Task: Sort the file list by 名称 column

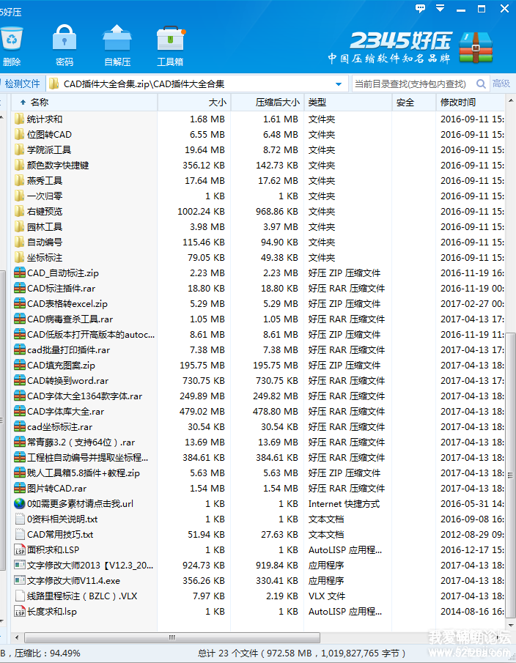Action: coord(84,103)
